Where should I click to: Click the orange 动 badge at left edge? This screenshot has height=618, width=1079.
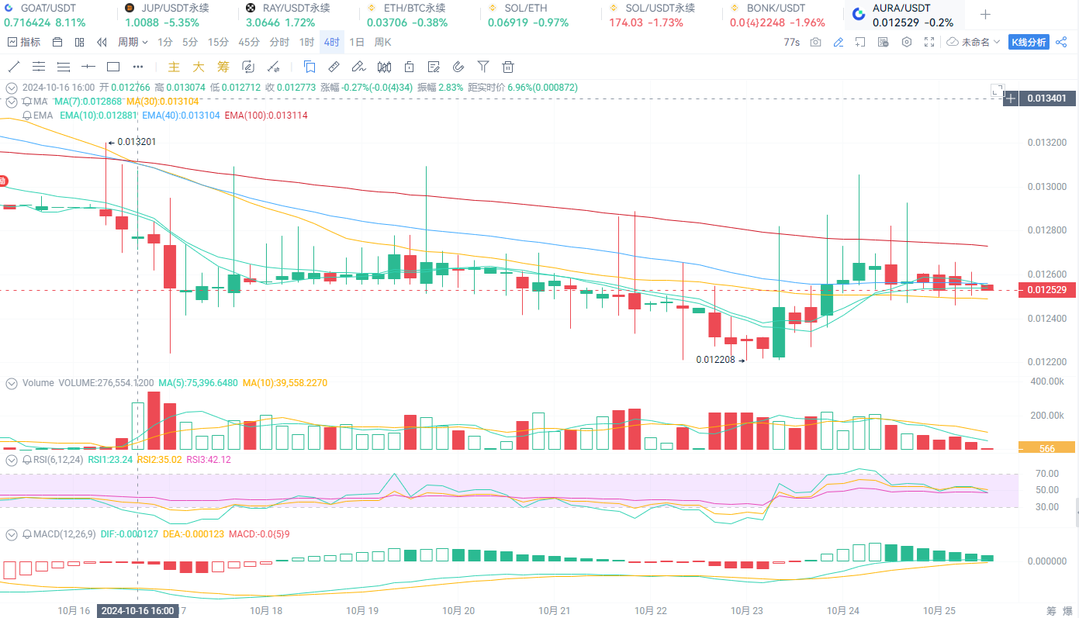(2, 181)
